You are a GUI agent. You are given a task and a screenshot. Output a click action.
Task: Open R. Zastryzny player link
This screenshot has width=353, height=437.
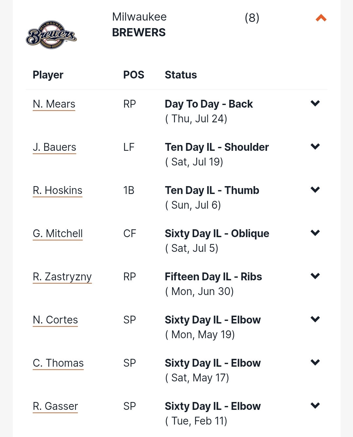[x=62, y=277]
